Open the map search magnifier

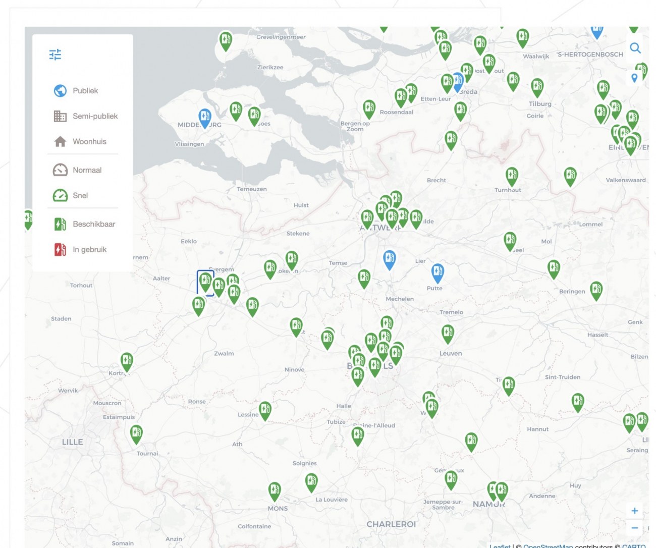[x=635, y=48]
